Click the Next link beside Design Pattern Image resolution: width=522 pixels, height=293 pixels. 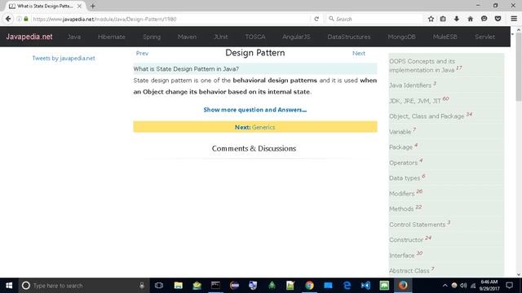coord(359,53)
